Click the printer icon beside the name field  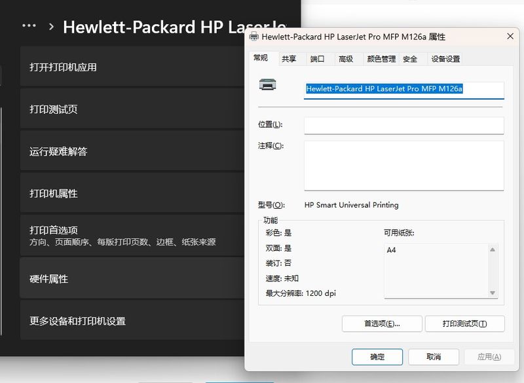tap(267, 84)
